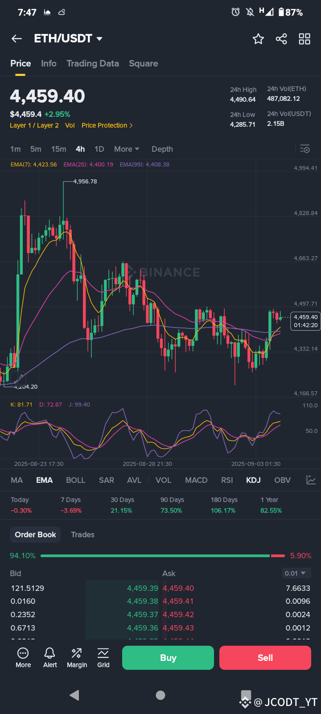
Task: Tap the current price label 4,459.40 on chart axis
Action: point(306,321)
